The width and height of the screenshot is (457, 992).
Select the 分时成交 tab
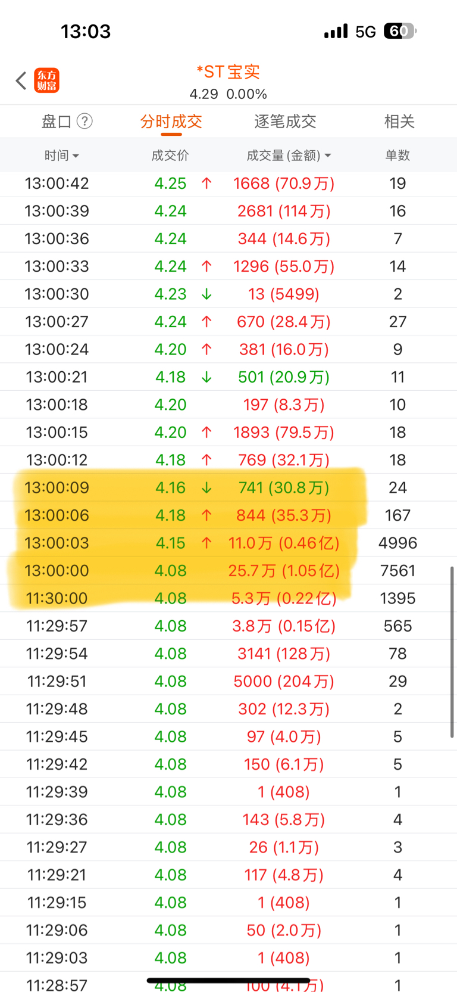(171, 122)
